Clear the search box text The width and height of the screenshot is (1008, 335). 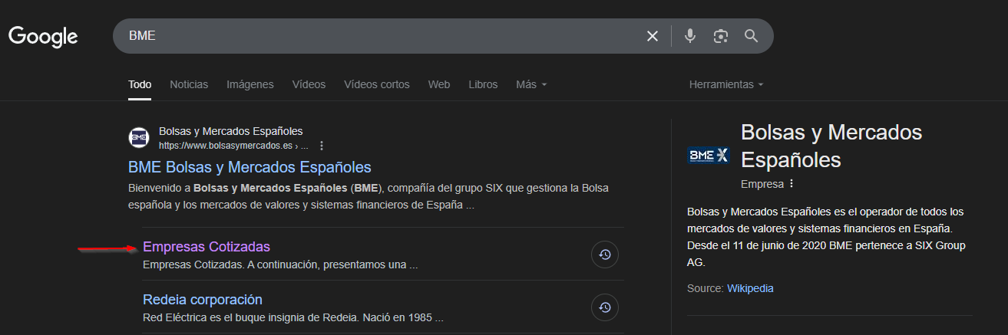(653, 36)
